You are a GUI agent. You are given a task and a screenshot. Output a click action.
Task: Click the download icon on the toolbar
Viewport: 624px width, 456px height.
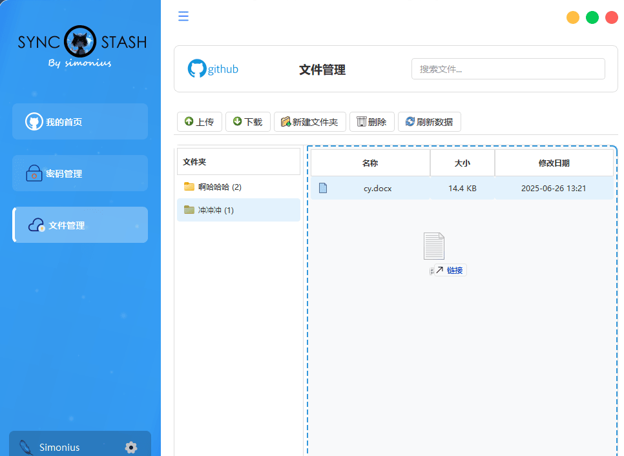click(236, 121)
